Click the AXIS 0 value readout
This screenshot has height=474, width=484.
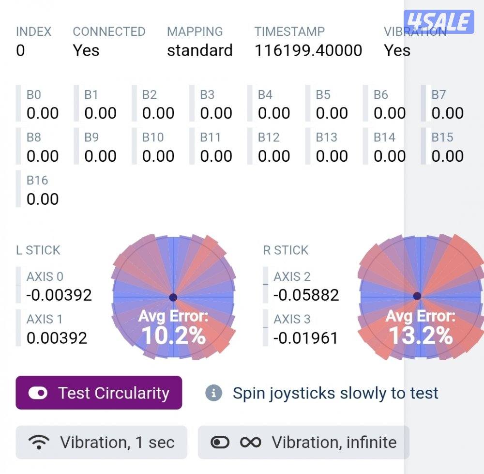(59, 295)
